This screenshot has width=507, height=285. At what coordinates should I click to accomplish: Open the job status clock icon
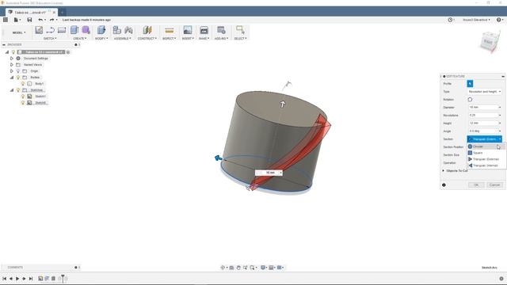click(x=450, y=20)
